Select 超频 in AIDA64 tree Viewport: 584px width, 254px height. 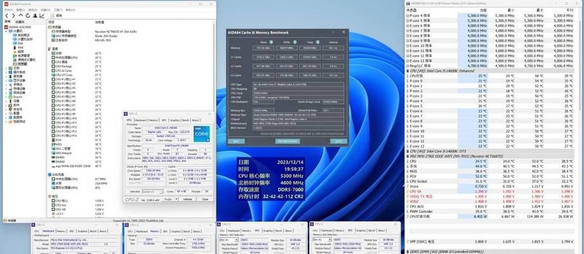pyautogui.click(x=21, y=51)
